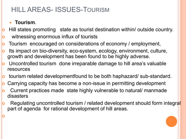Click the large orange circle decoration
Screen dimensions: 186x139
click(x=171, y=121)
